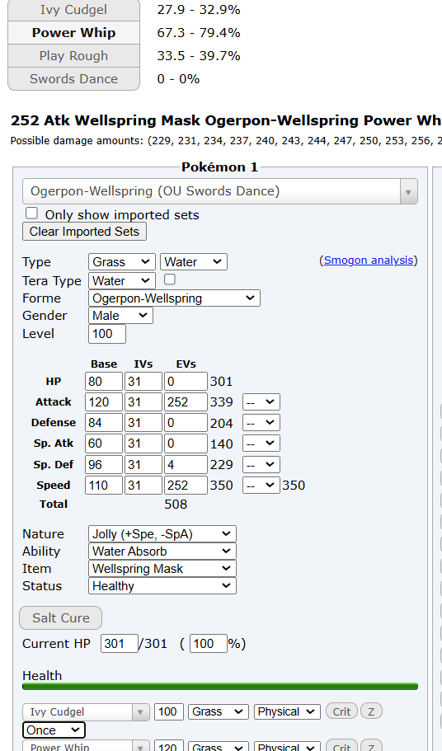The width and height of the screenshot is (442, 751).
Task: Open Ivy Cudgel Physical category dropdown
Action: tap(287, 711)
